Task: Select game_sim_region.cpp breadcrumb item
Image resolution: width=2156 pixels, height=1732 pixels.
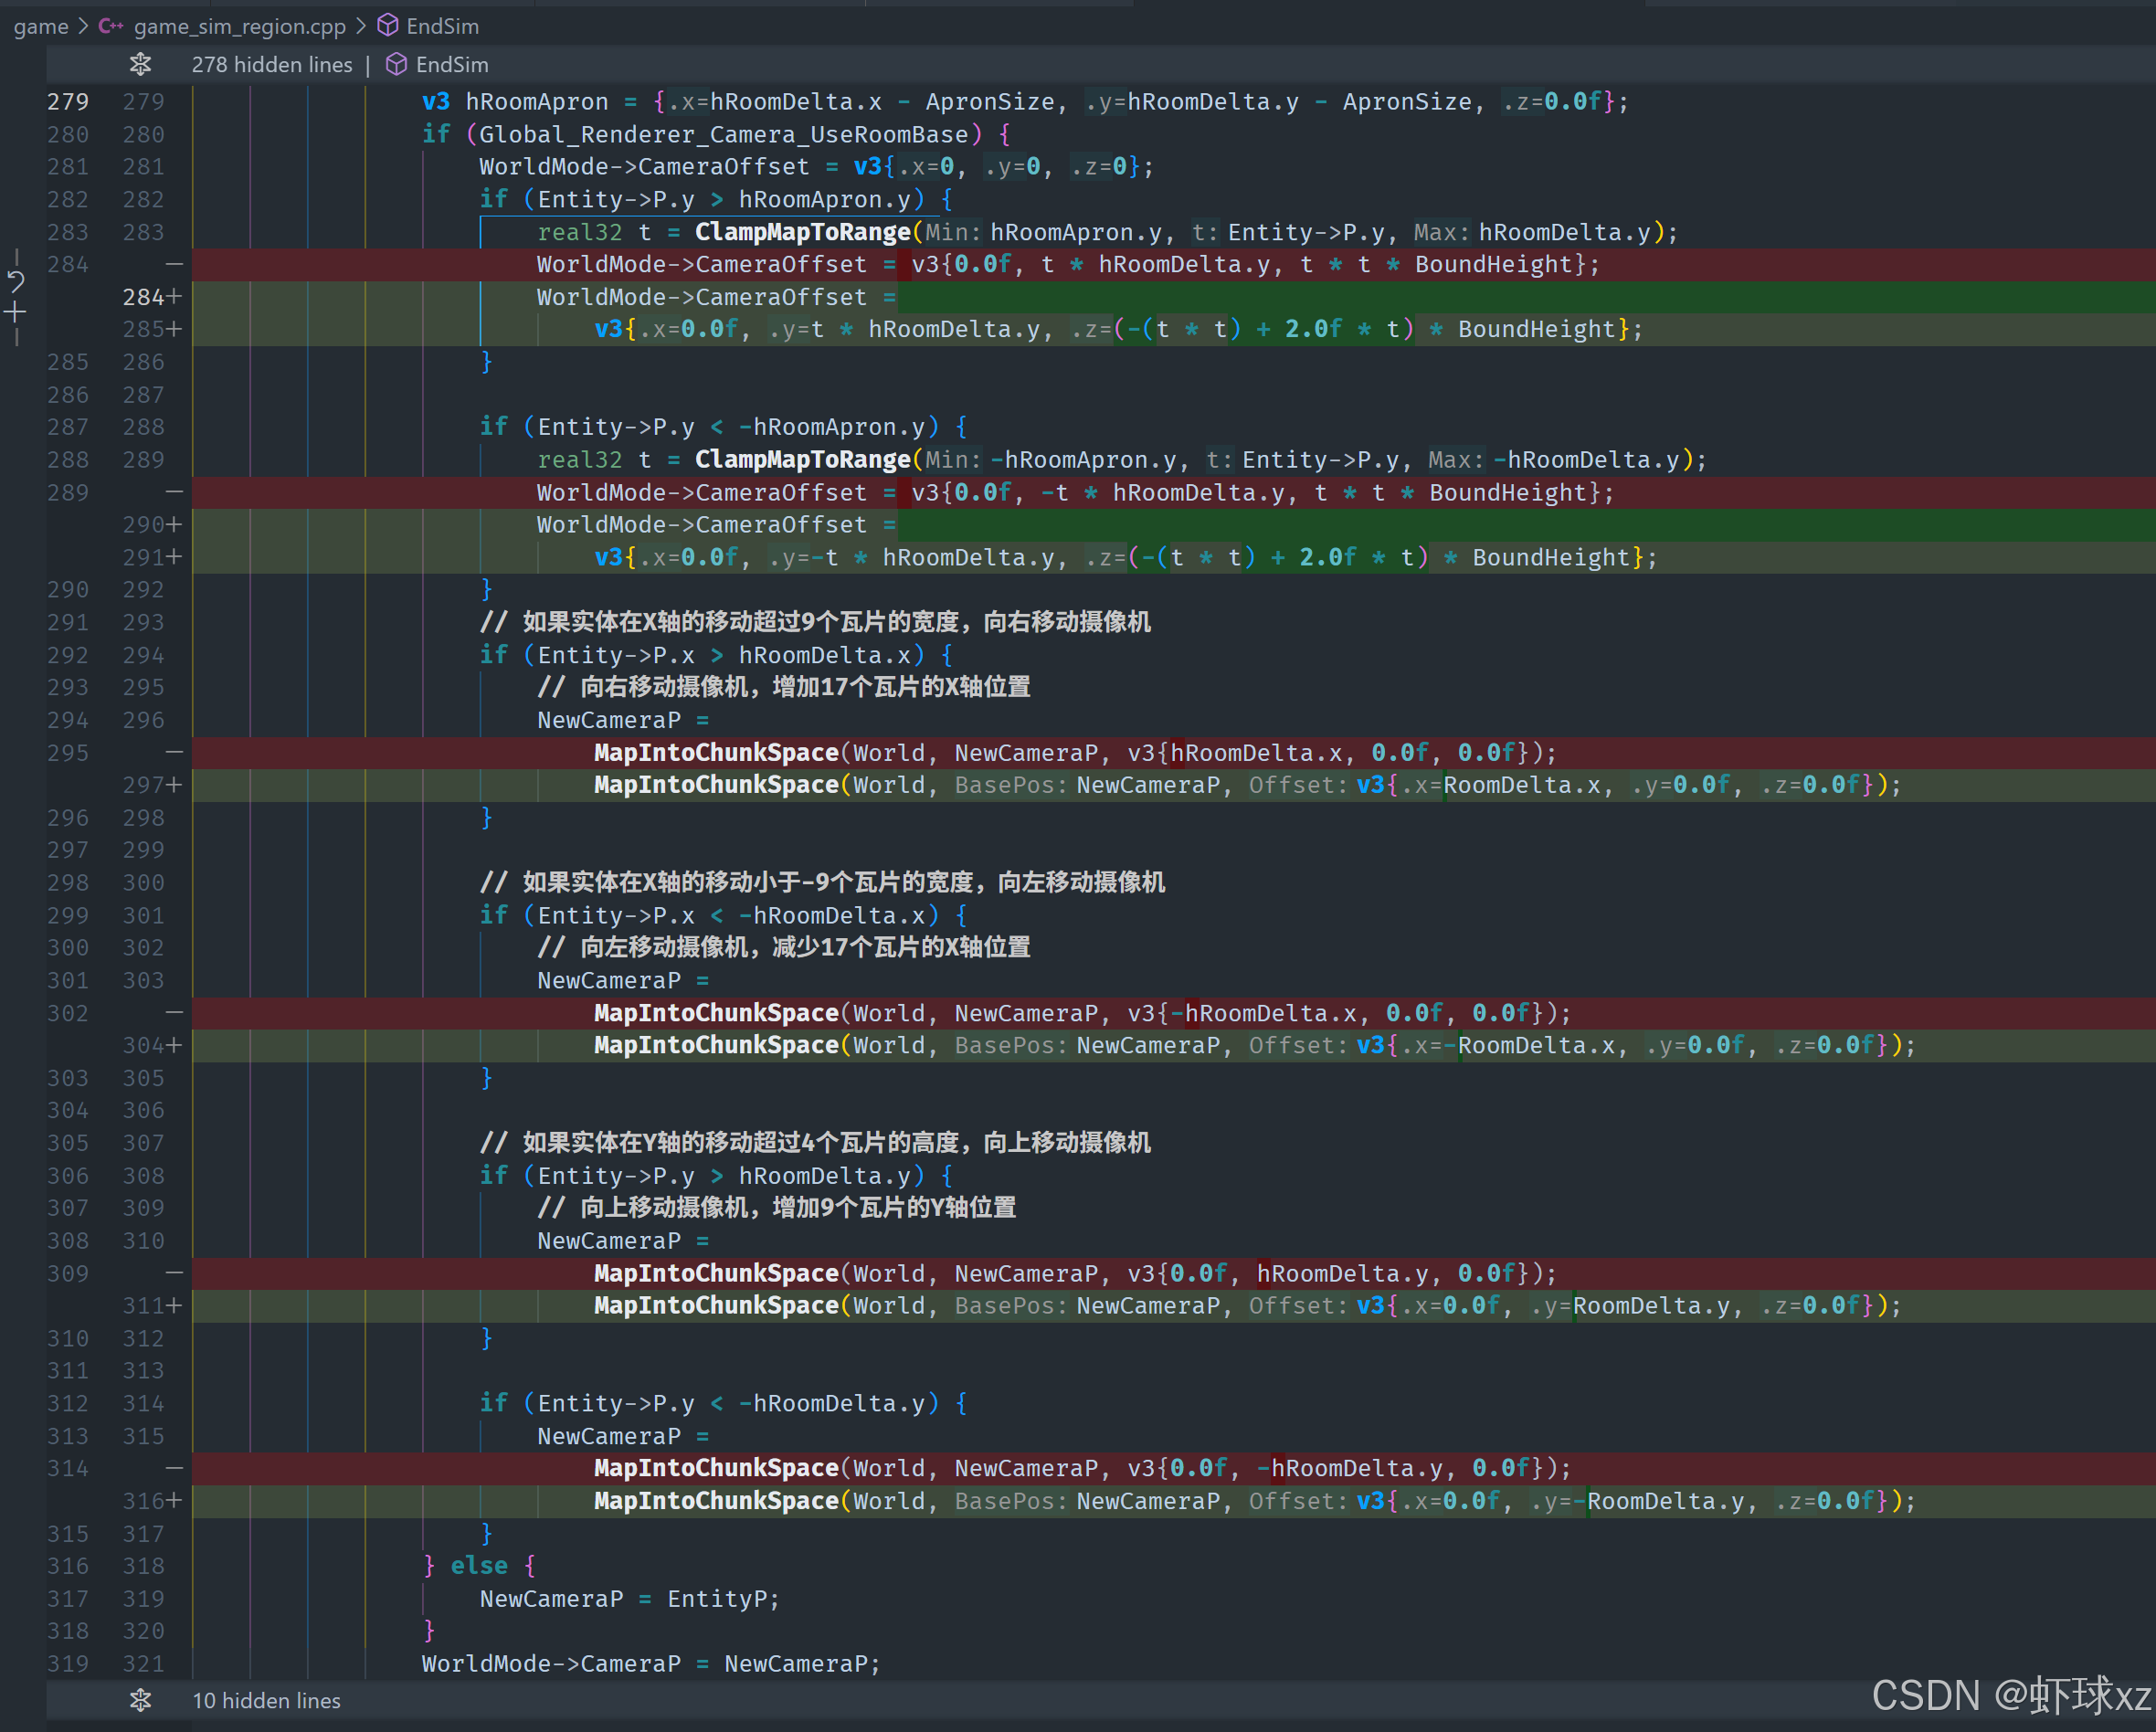Action: click(239, 26)
